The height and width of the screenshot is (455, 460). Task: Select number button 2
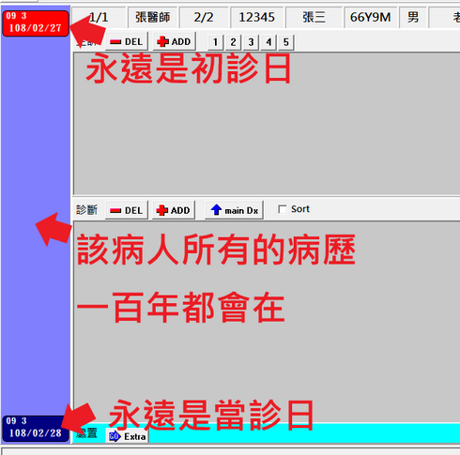233,42
